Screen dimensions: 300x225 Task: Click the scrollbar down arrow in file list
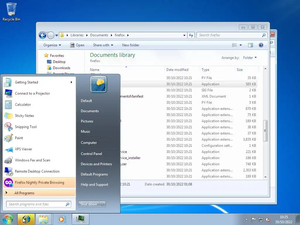[265, 177]
